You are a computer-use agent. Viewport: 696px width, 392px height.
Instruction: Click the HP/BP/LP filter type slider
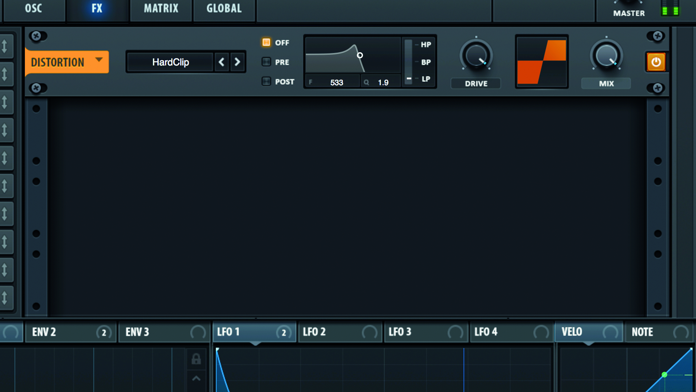pyautogui.click(x=409, y=62)
